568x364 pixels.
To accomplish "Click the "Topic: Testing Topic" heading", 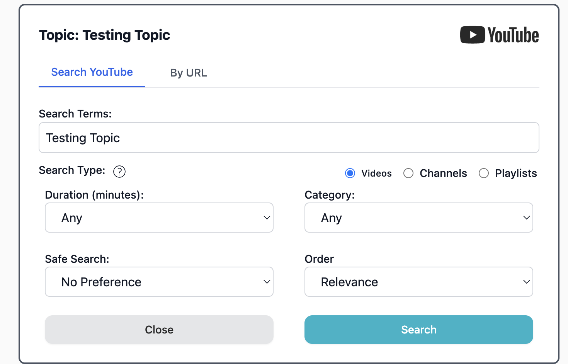I will pos(104,35).
